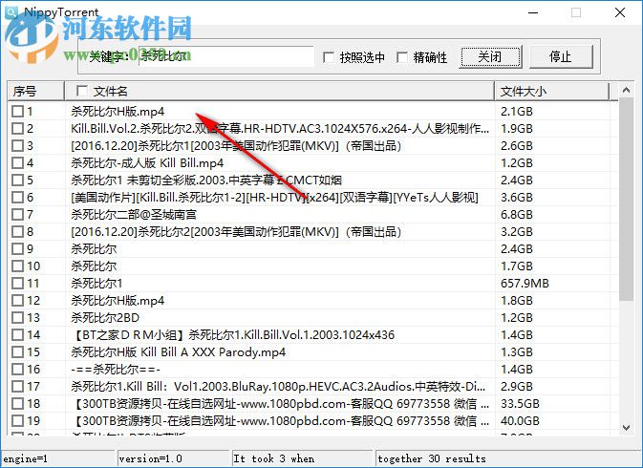Focus the 关键字 search input field
Screen dimensions: 643x468
click(225, 56)
